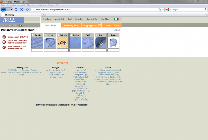Show striped fabrics
Screen dimensions: 208x140
(x=56, y=77)
